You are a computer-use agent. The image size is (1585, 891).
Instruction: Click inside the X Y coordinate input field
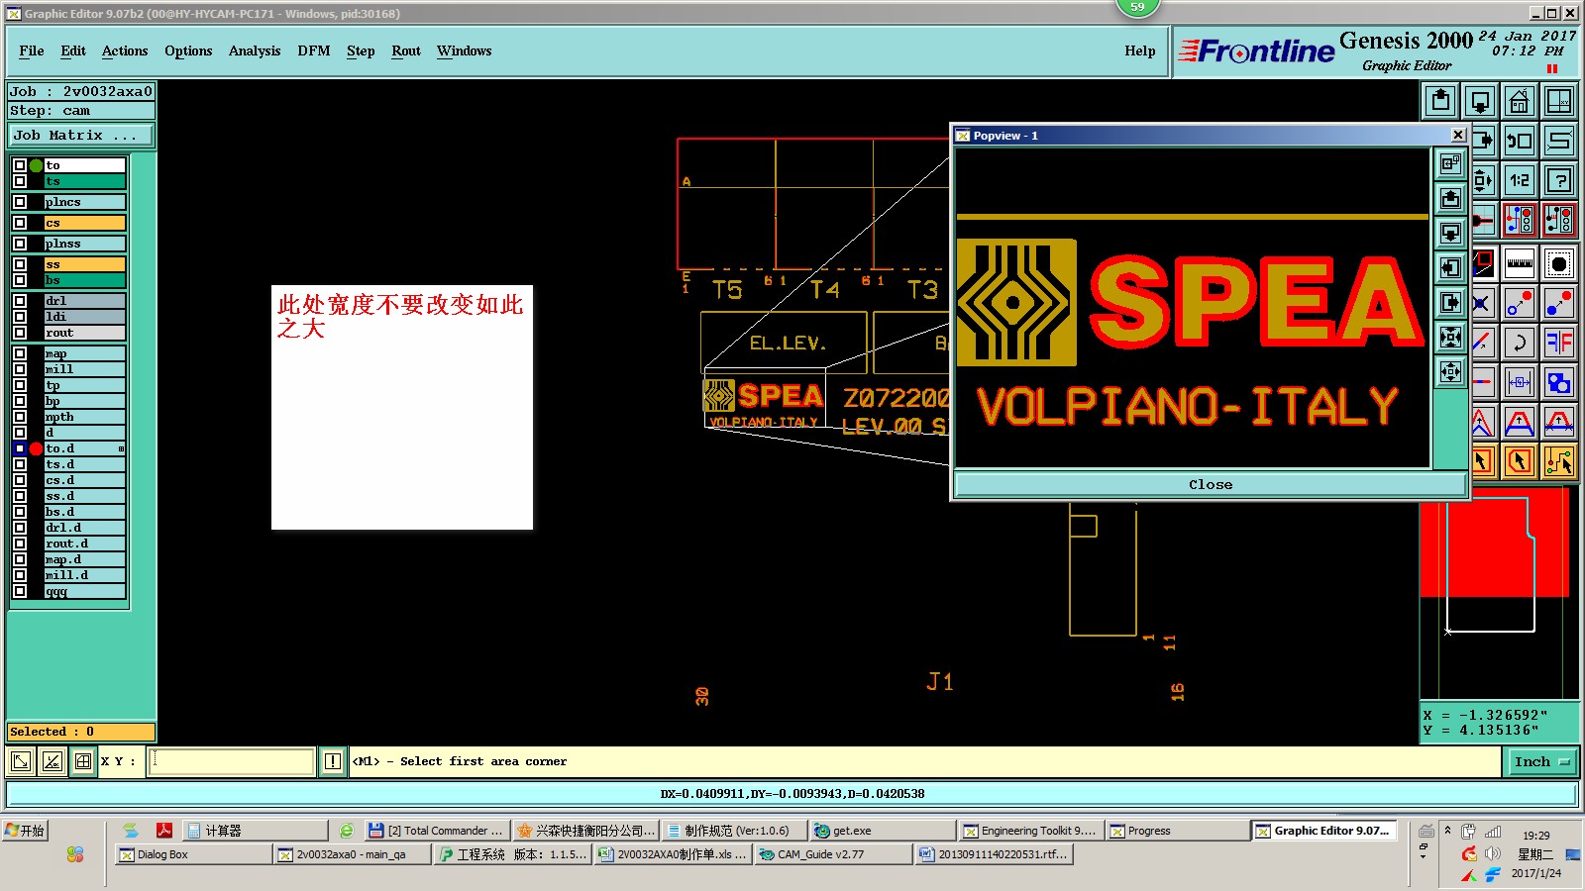(231, 761)
